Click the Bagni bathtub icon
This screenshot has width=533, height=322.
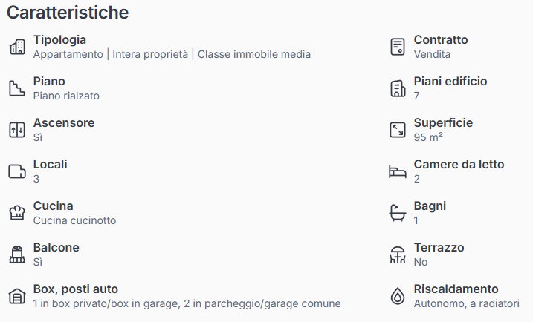[398, 214]
